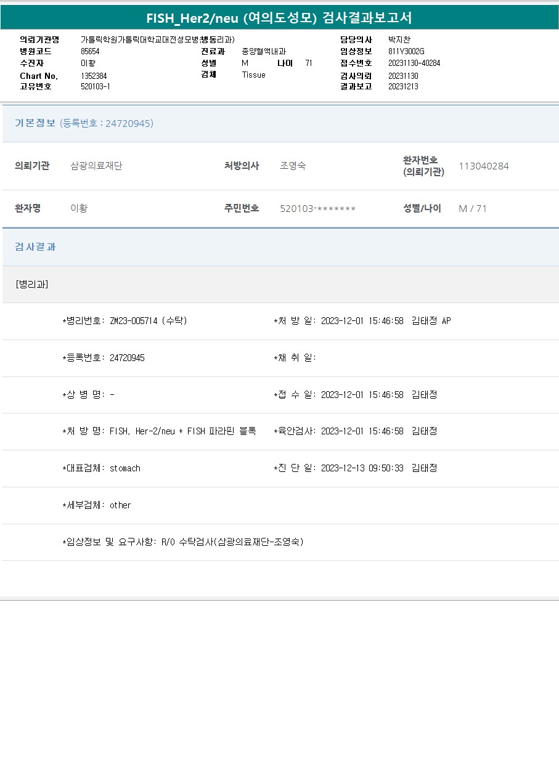Select the hospital code 85654
The image size is (559, 764).
tap(90, 52)
